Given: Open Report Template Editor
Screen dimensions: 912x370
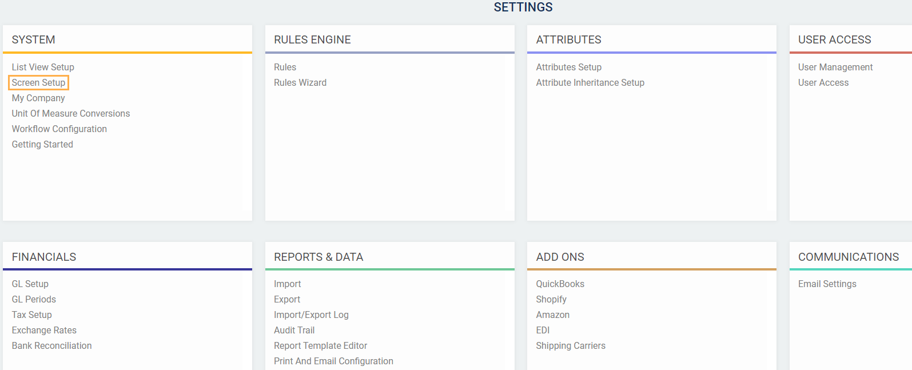Looking at the screenshot, I should point(320,345).
